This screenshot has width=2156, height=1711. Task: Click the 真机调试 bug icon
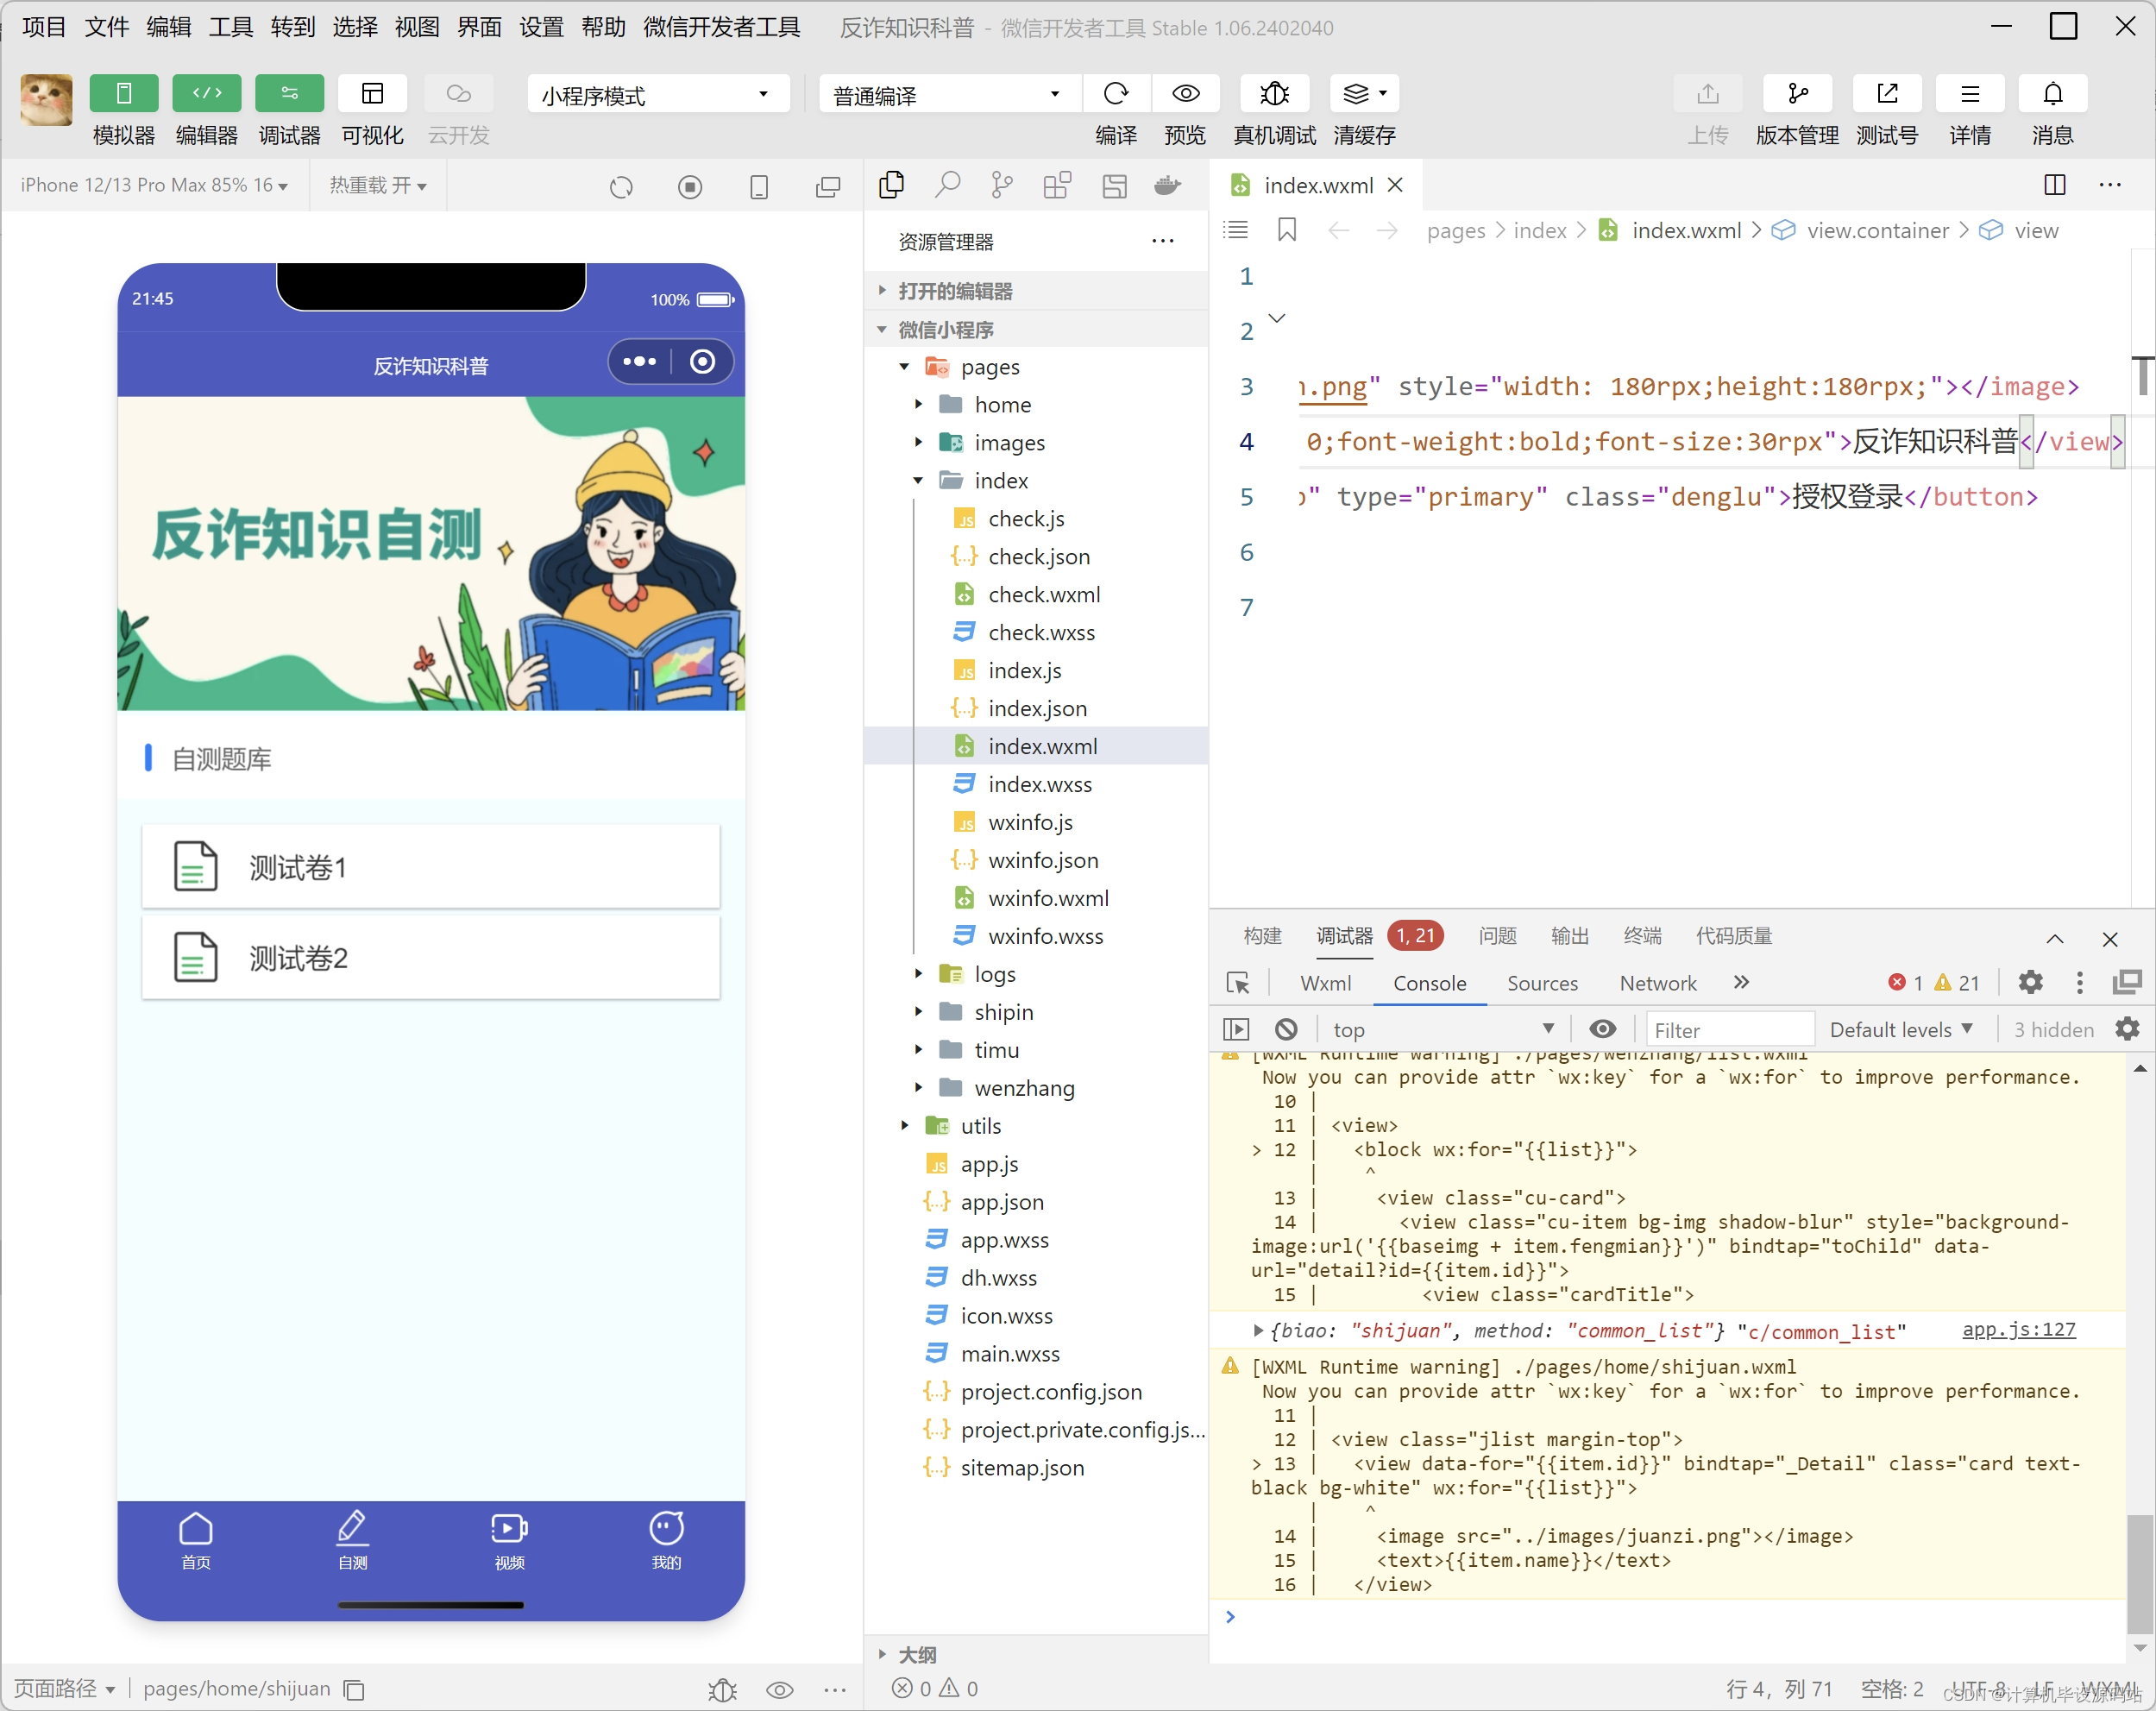(1274, 94)
